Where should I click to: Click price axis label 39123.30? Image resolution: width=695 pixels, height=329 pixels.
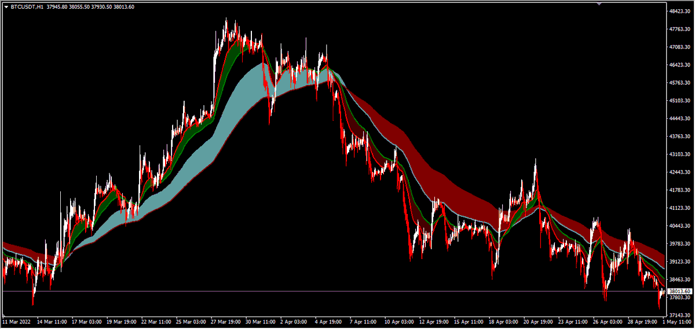coord(679,262)
